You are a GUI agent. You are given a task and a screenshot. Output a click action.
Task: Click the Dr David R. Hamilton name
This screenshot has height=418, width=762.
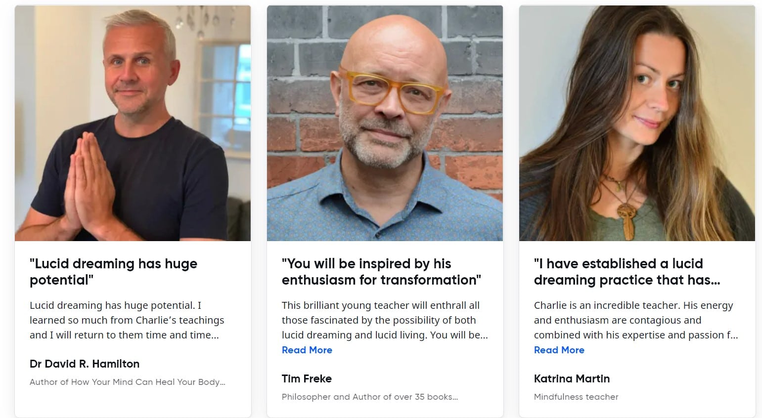click(x=85, y=364)
